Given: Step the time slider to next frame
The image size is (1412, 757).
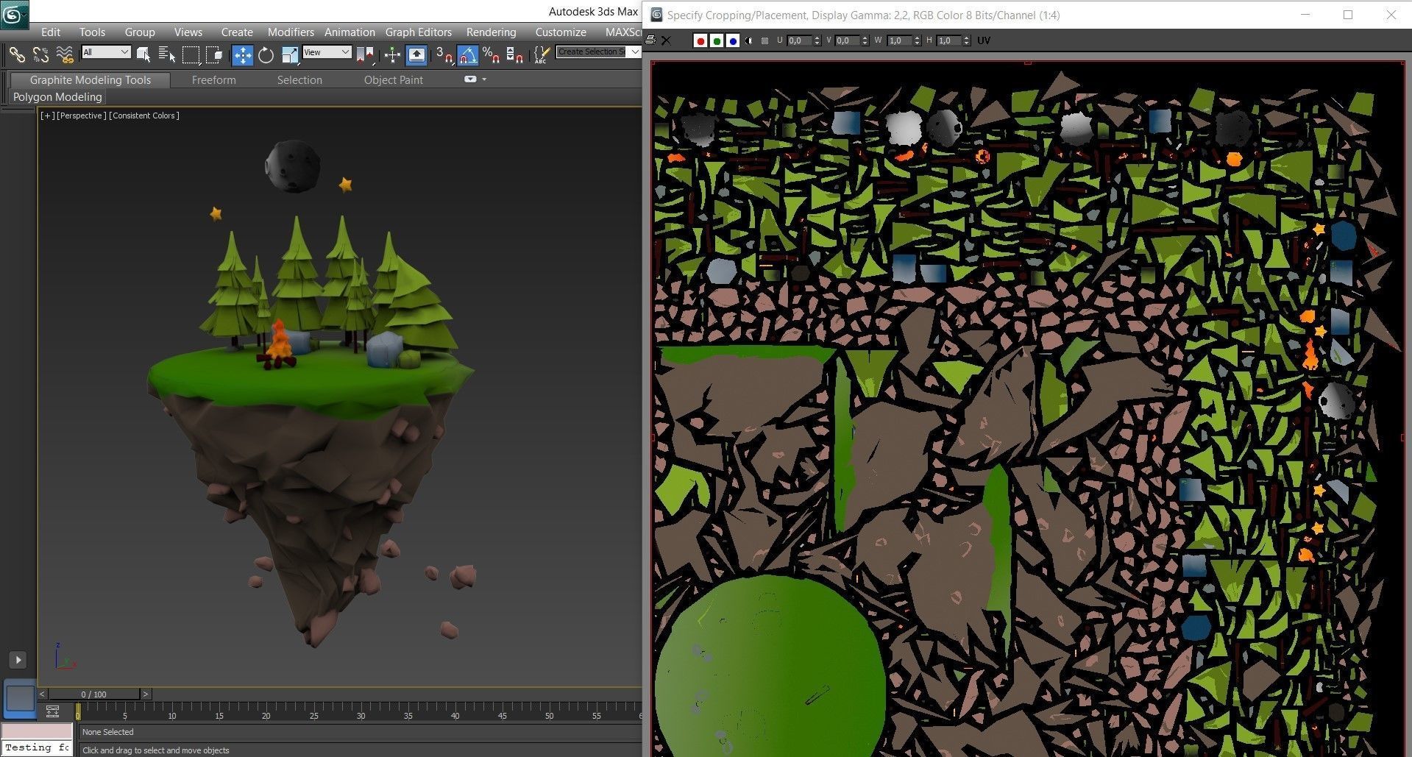Looking at the screenshot, I should (x=146, y=694).
